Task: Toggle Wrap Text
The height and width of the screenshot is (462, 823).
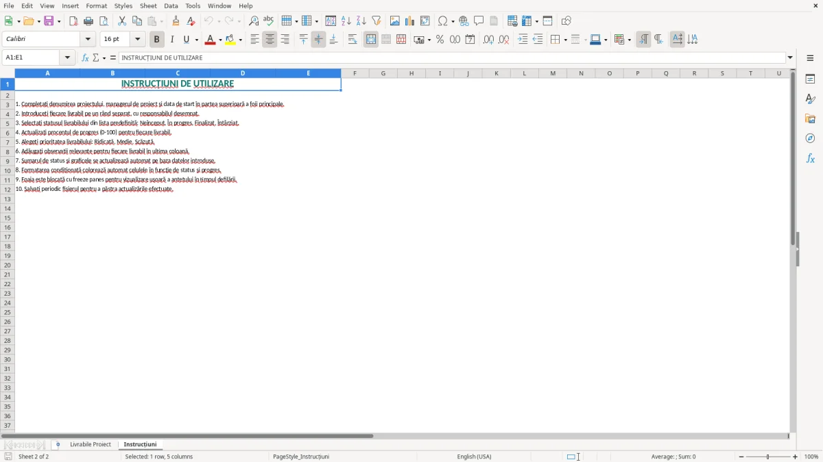Action: click(353, 39)
